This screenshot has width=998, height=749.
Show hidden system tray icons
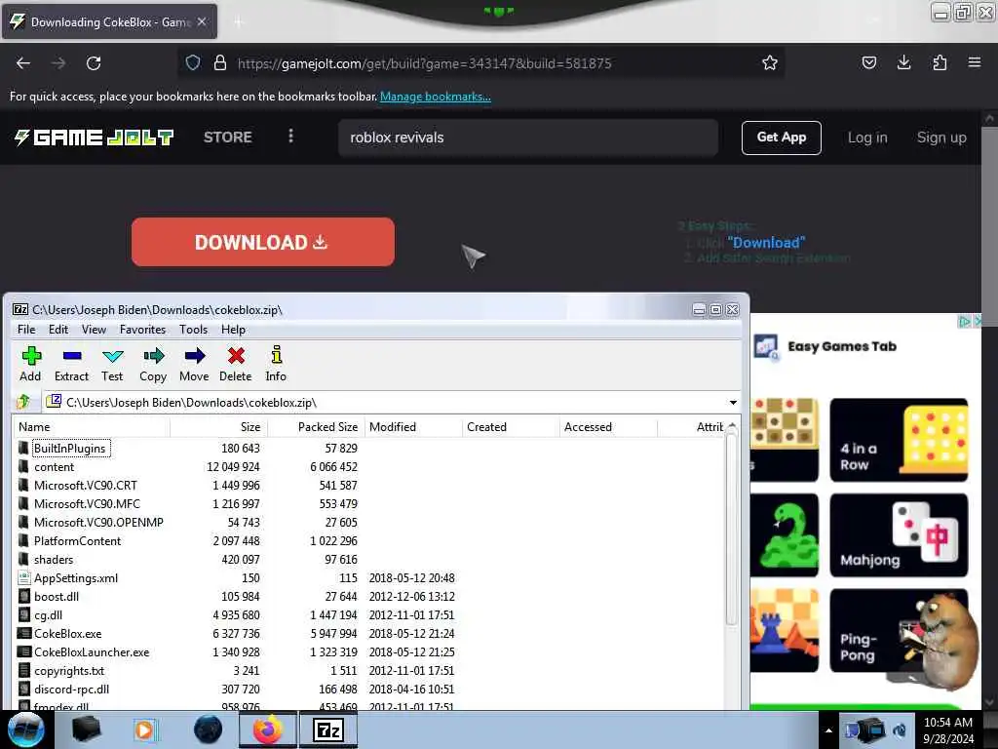tap(828, 730)
